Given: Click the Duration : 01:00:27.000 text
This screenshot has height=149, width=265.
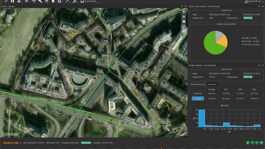Looking at the screenshot, I should 103,143.
